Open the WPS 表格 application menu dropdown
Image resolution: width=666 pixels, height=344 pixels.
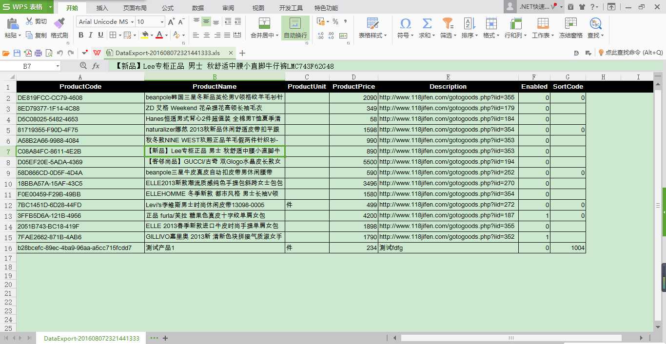(x=51, y=7)
